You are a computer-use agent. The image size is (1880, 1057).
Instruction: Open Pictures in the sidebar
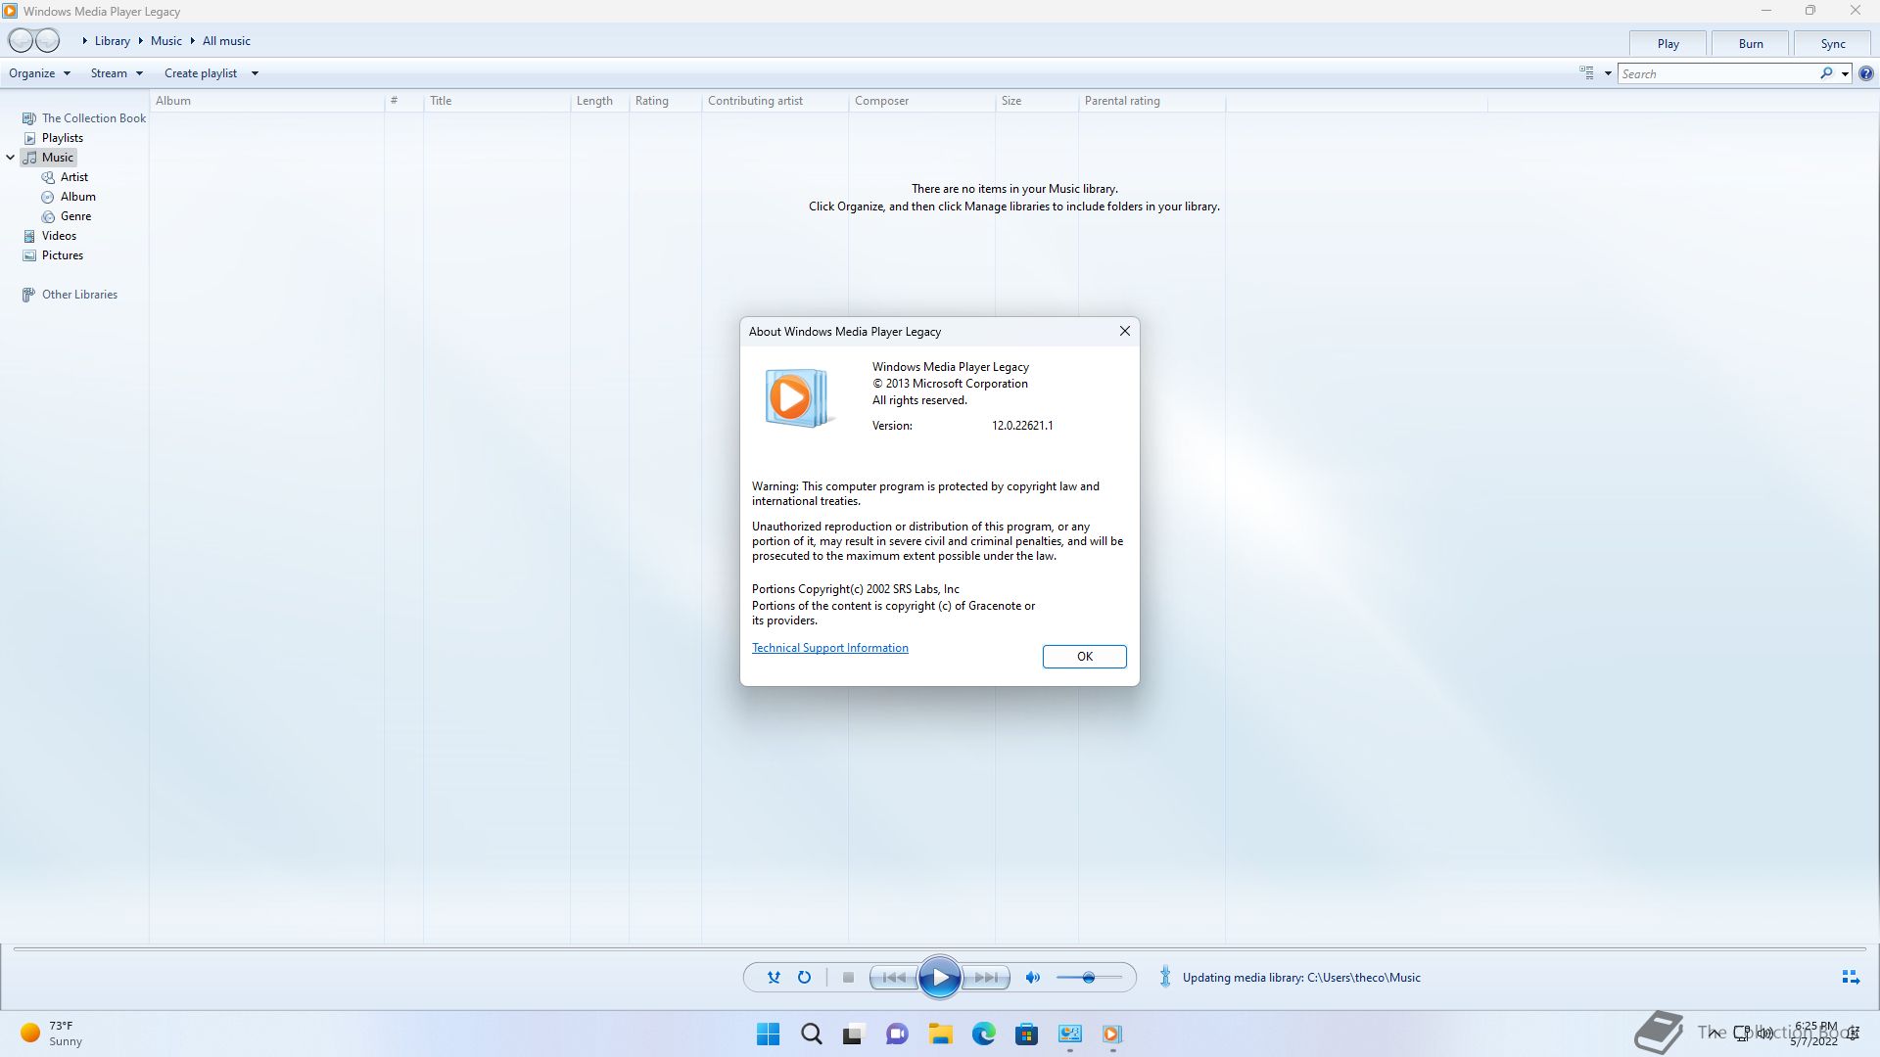(53, 255)
